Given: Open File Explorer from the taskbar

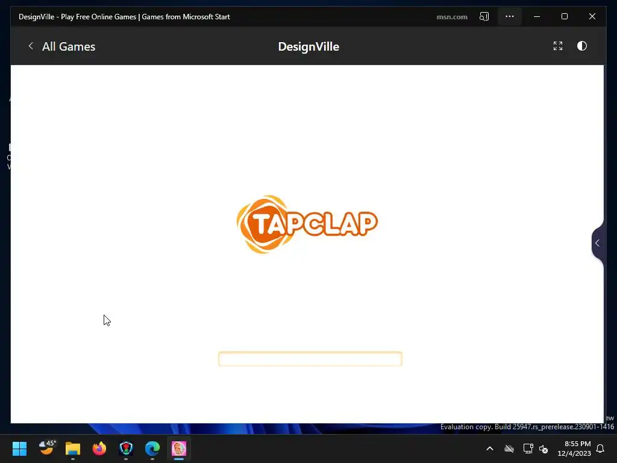Looking at the screenshot, I should (x=73, y=449).
